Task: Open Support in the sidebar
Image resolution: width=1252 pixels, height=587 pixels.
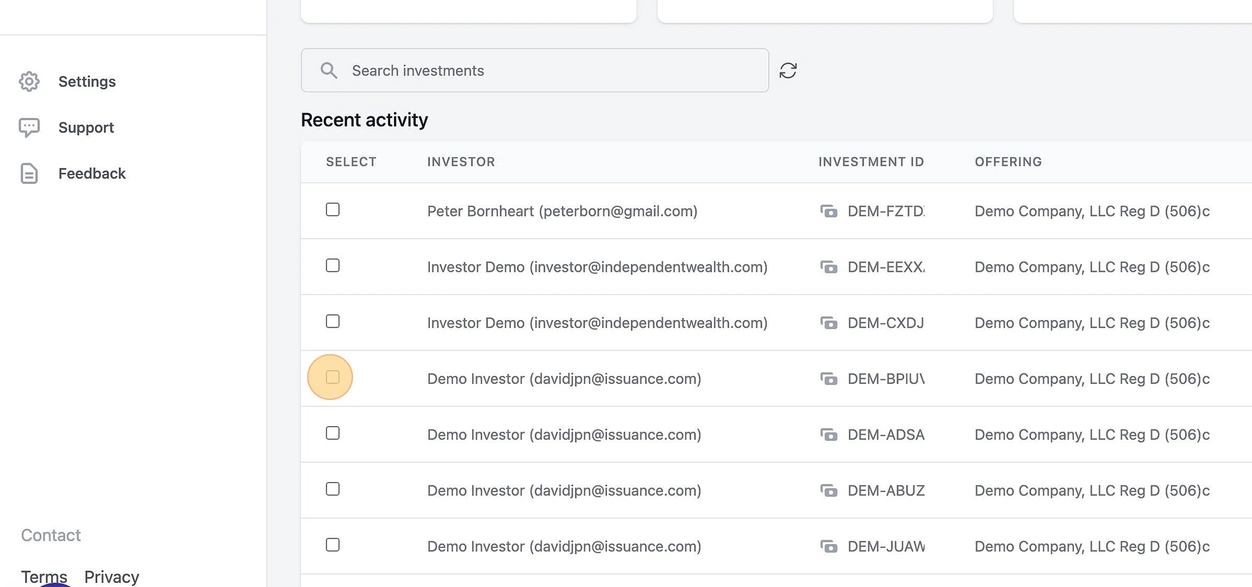Action: coord(86,128)
